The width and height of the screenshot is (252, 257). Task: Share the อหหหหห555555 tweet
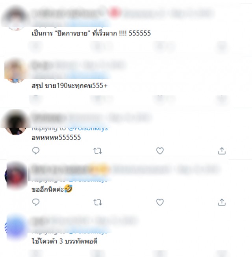(x=222, y=151)
